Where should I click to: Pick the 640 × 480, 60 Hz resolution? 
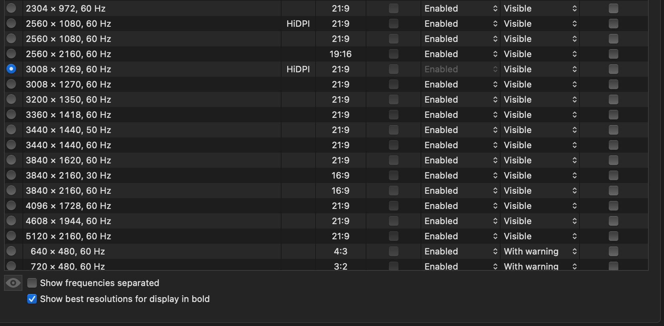pos(11,251)
